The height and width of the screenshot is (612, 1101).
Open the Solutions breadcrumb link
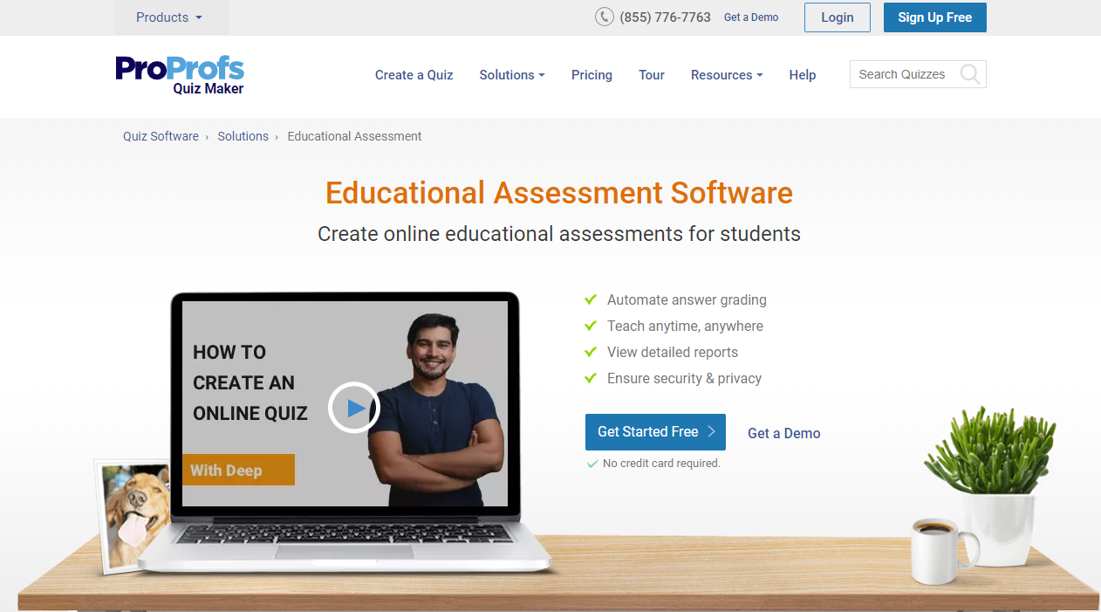[243, 136]
